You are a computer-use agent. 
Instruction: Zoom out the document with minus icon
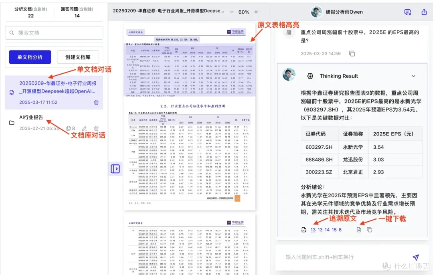[232, 12]
